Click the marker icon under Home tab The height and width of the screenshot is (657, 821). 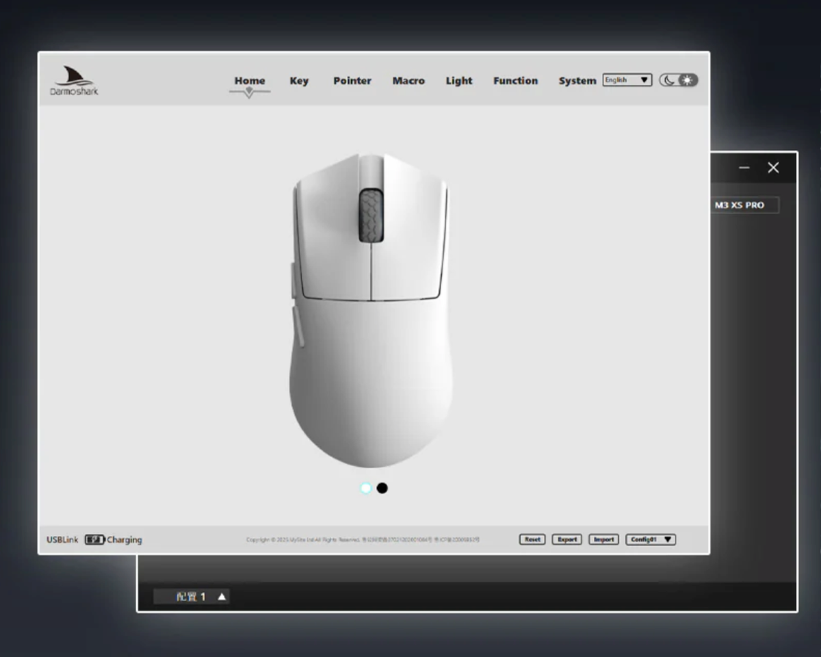tap(249, 92)
